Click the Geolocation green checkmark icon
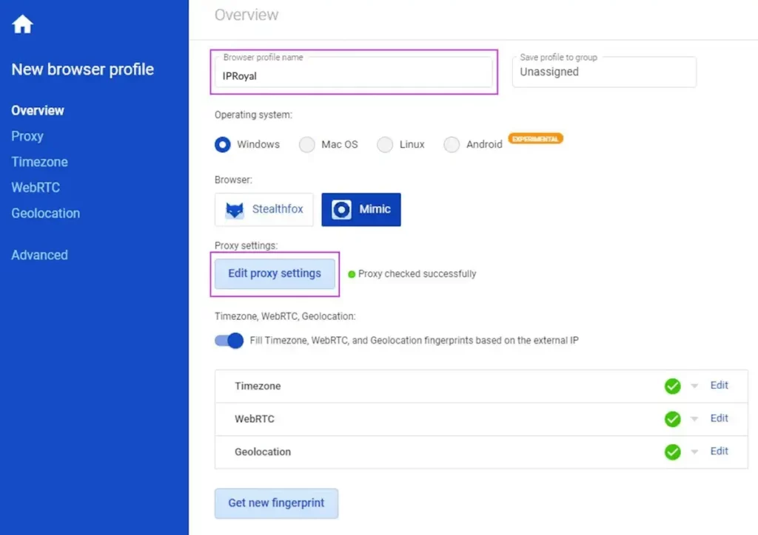 click(672, 451)
